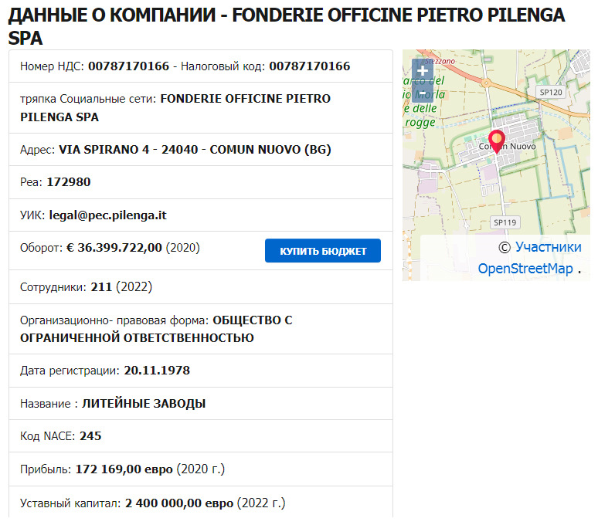Click the employees count 211
This screenshot has height=525, width=598.
coord(101,287)
